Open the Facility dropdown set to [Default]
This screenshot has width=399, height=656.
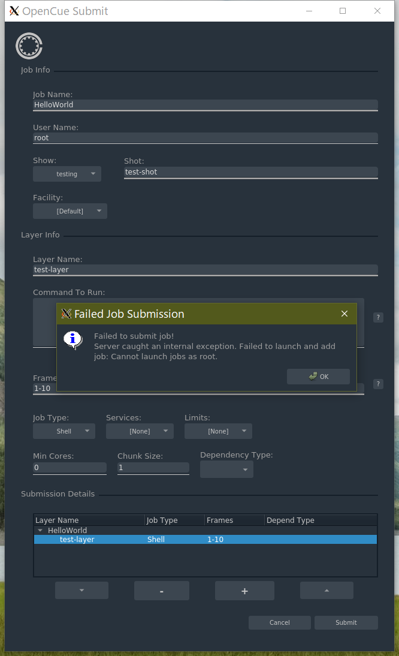(x=69, y=211)
